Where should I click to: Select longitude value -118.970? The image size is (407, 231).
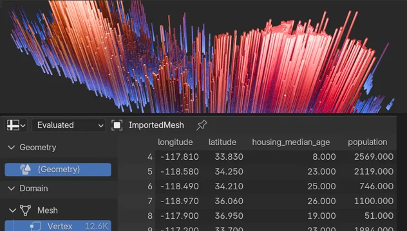pyautogui.click(x=180, y=201)
